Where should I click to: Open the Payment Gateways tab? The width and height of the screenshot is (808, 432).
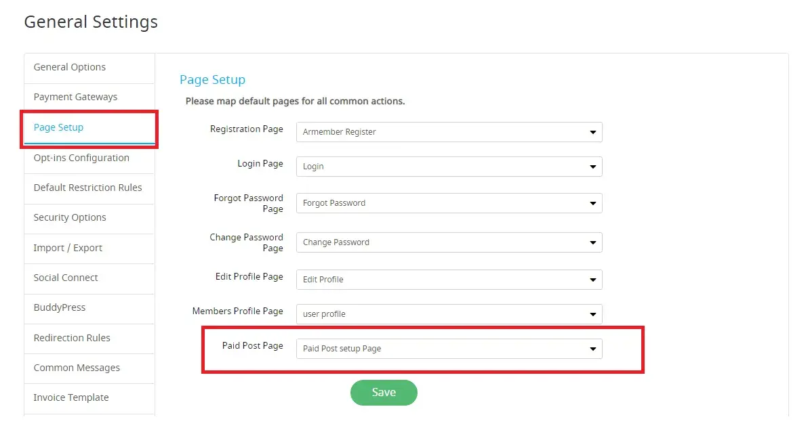[x=75, y=97]
